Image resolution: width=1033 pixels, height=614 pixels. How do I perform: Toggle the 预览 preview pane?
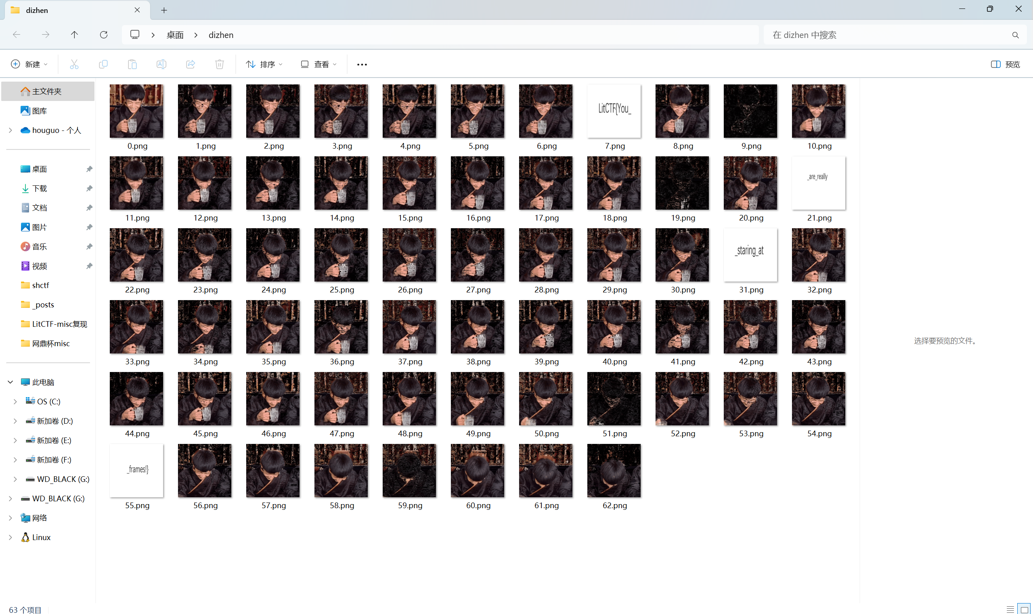[x=1006, y=64]
